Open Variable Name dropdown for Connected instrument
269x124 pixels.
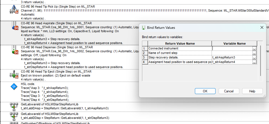254,49
